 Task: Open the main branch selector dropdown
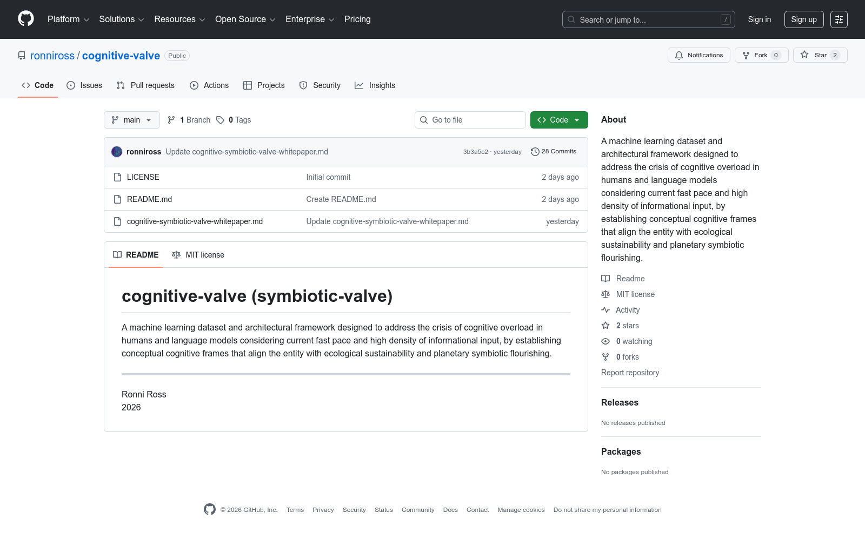click(x=132, y=120)
